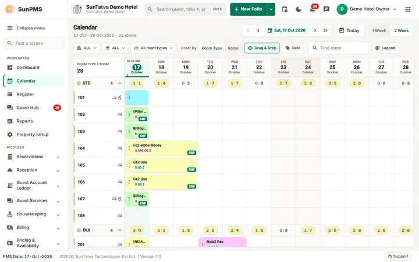Screen dimensions: 419x262
Task: Click the accessible icon on room 101
Action: [120, 98]
